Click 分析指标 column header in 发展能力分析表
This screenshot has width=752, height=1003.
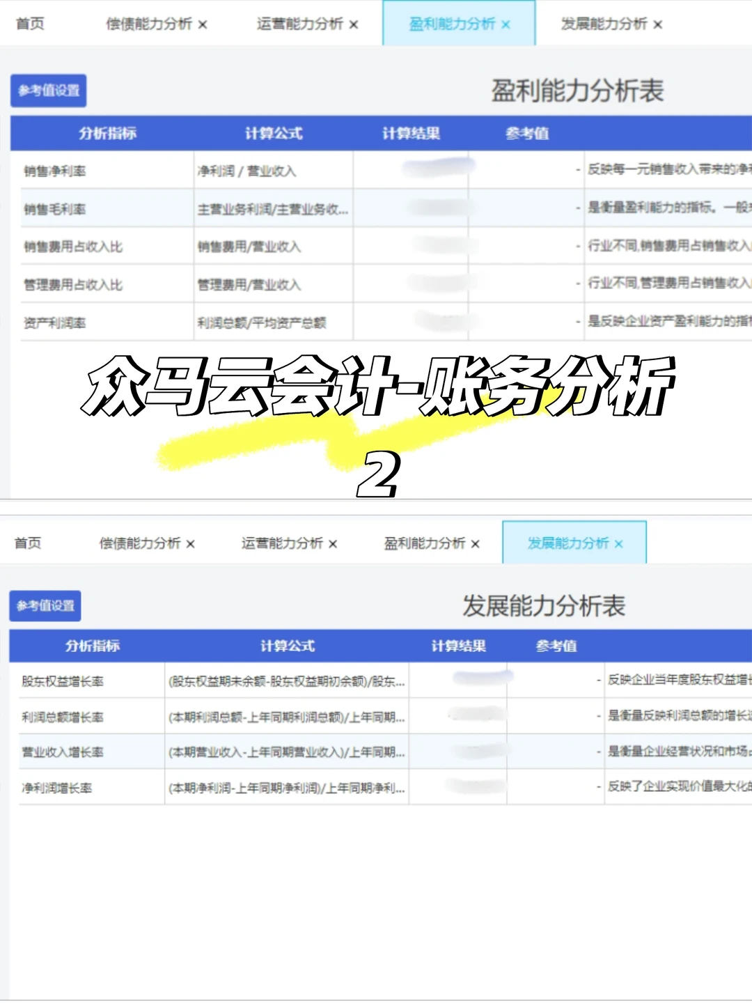click(x=93, y=646)
